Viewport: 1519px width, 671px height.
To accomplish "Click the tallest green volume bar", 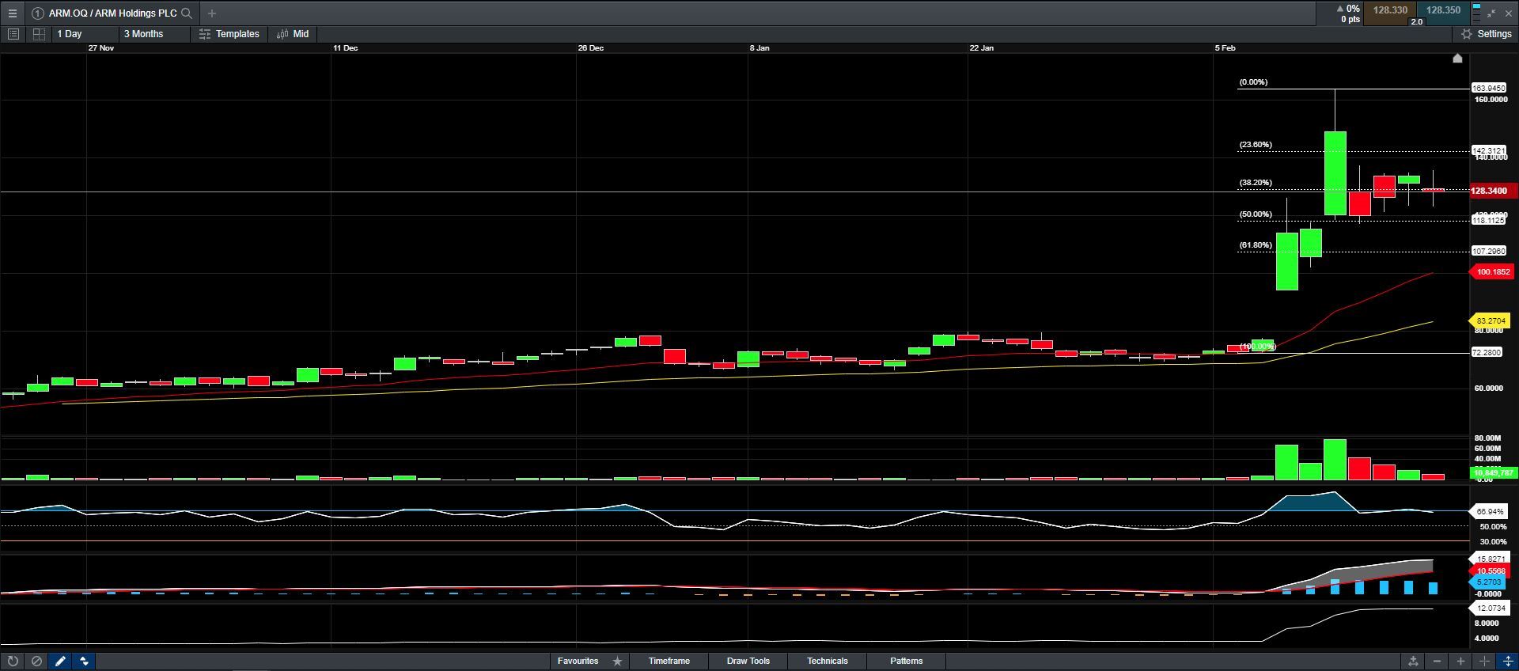I will [1335, 460].
